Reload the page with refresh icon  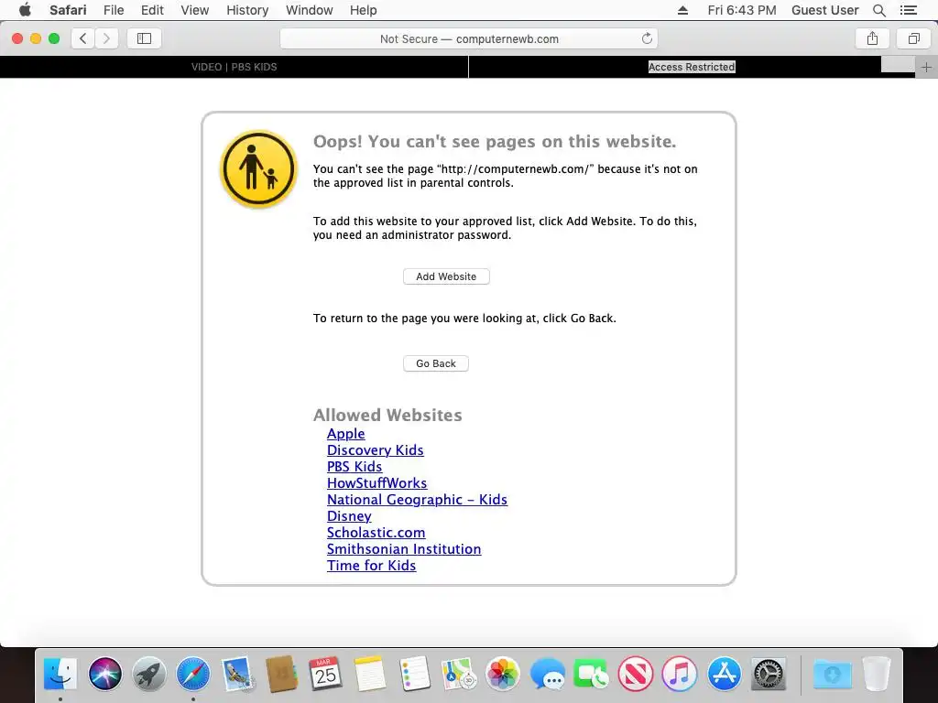point(647,38)
